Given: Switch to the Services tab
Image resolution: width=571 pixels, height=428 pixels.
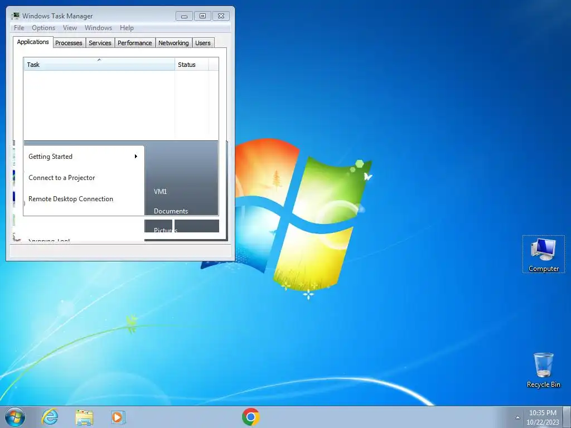Looking at the screenshot, I should pyautogui.click(x=100, y=43).
